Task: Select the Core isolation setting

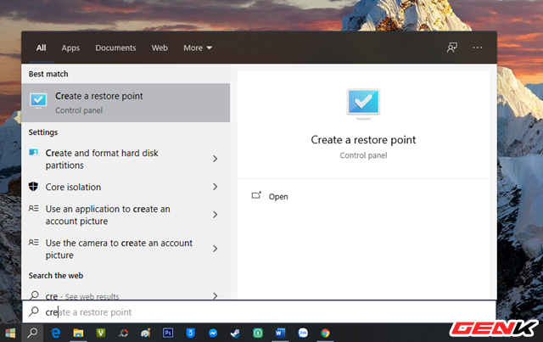Action: (126, 187)
